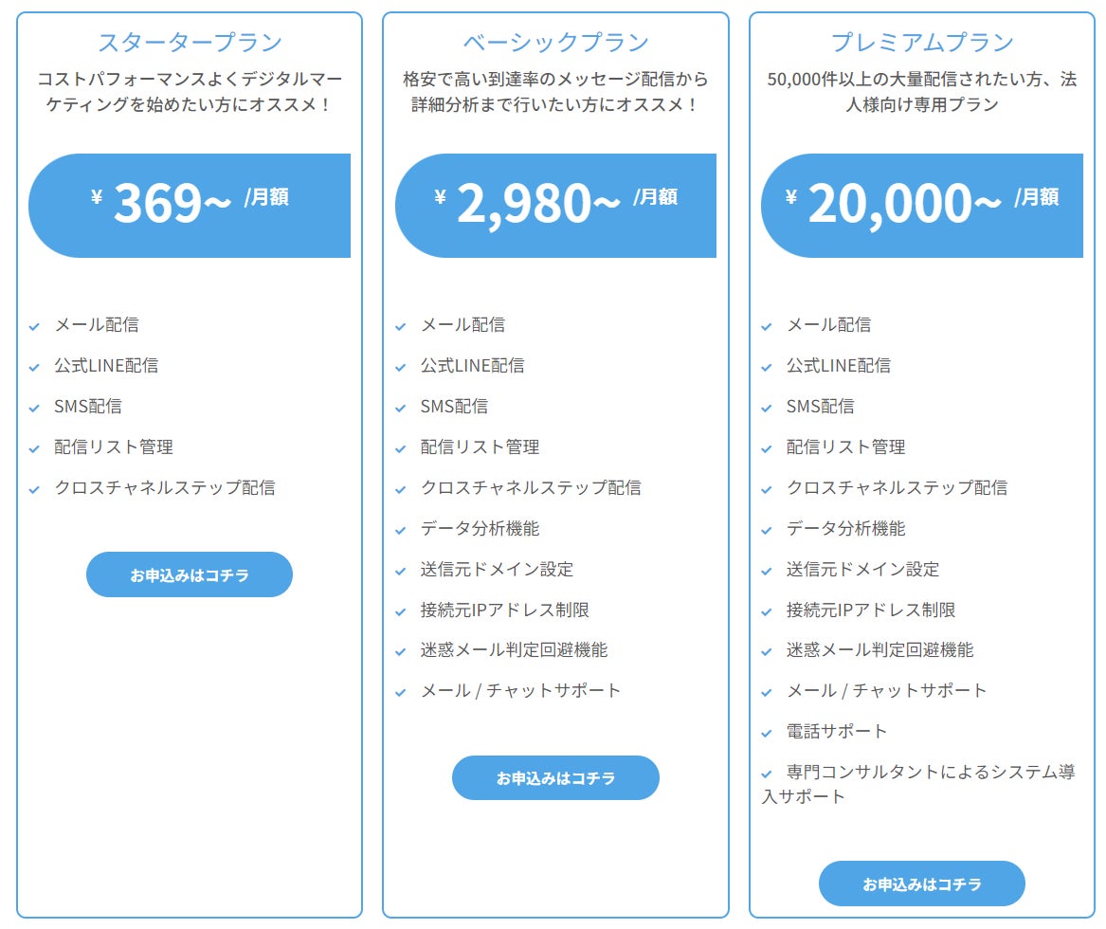The image size is (1106, 929).
Task: Click checkmark beside Starter plan's クロスチャネルステップ配信
Action: [34, 489]
